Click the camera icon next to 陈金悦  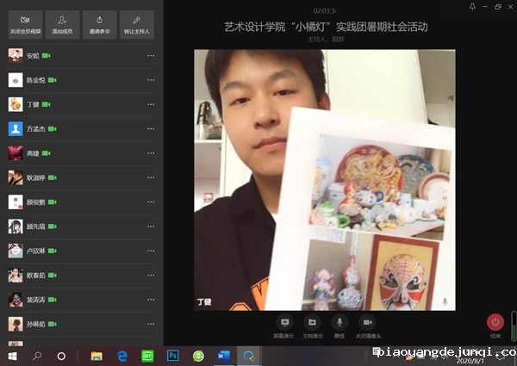(53, 80)
